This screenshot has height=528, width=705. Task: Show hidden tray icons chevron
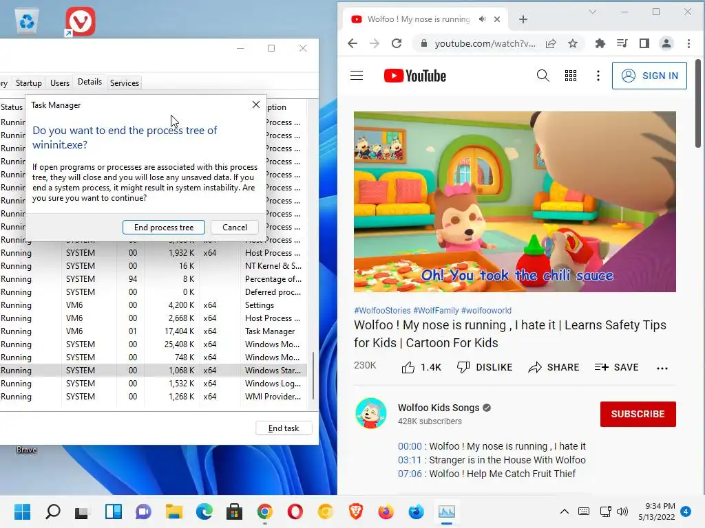click(565, 511)
